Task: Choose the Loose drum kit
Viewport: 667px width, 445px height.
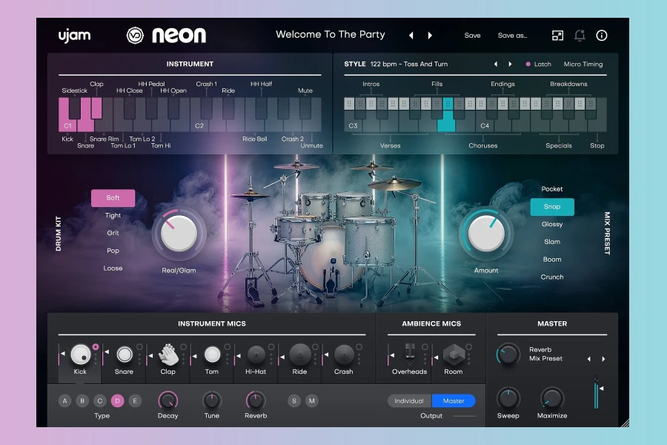Action: click(x=113, y=268)
